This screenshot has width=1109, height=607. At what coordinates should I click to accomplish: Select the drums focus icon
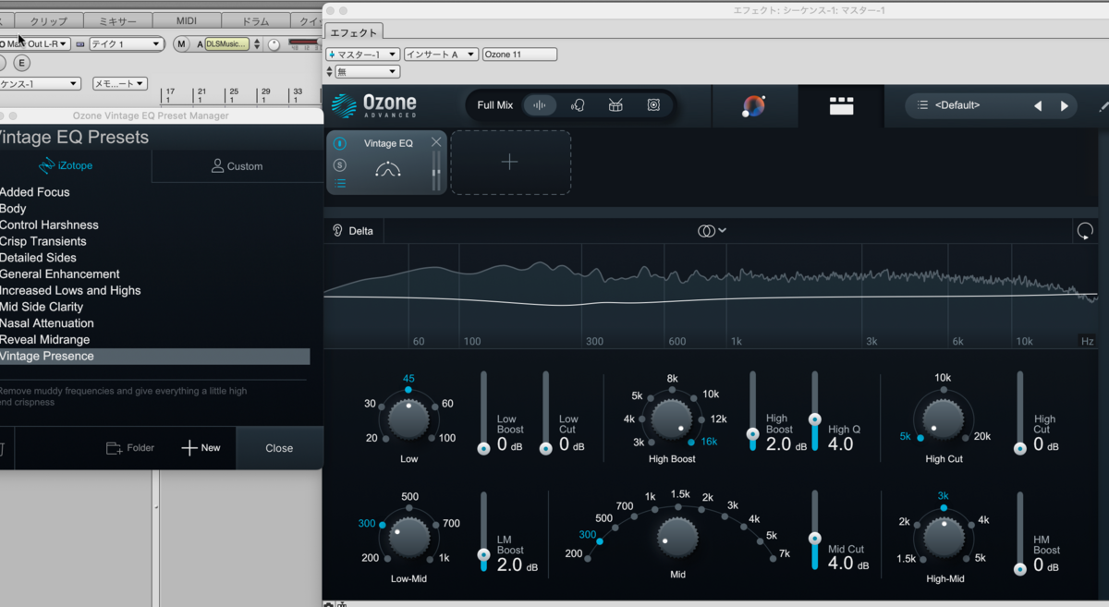pos(615,105)
